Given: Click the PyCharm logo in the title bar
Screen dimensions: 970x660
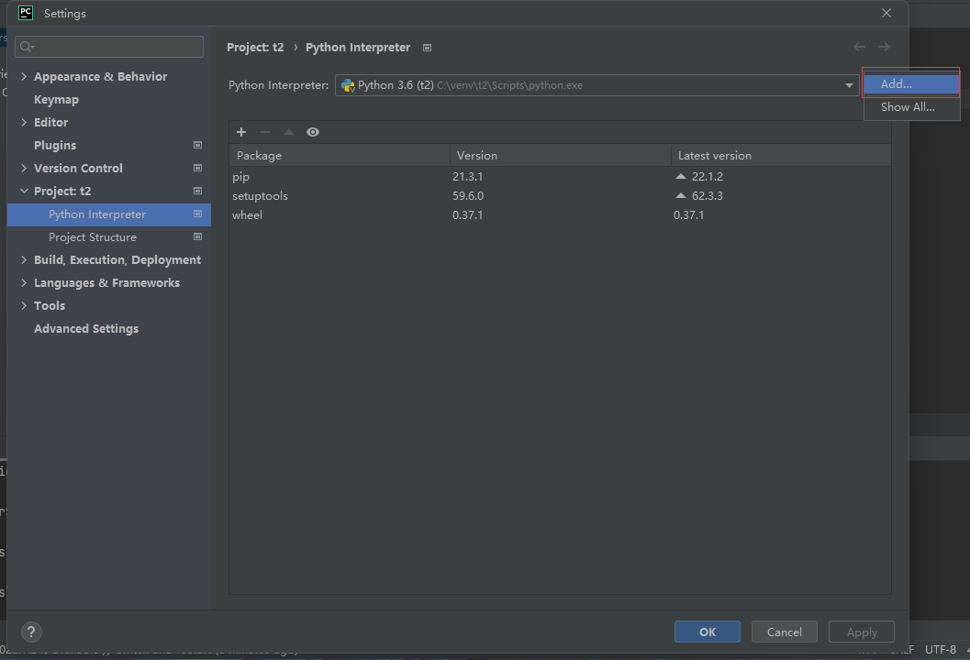Looking at the screenshot, I should point(26,13).
